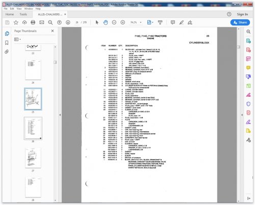Viewport: 255px width, 205px height.
Task: Open Create PDF tool in right pane
Action: 248,50
